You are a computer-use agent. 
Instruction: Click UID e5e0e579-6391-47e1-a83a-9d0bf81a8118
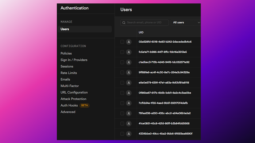point(164,83)
